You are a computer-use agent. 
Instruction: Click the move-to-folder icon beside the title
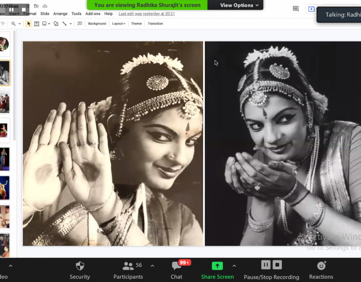pos(36,6)
